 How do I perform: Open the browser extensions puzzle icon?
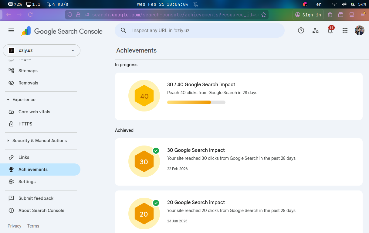point(330,15)
